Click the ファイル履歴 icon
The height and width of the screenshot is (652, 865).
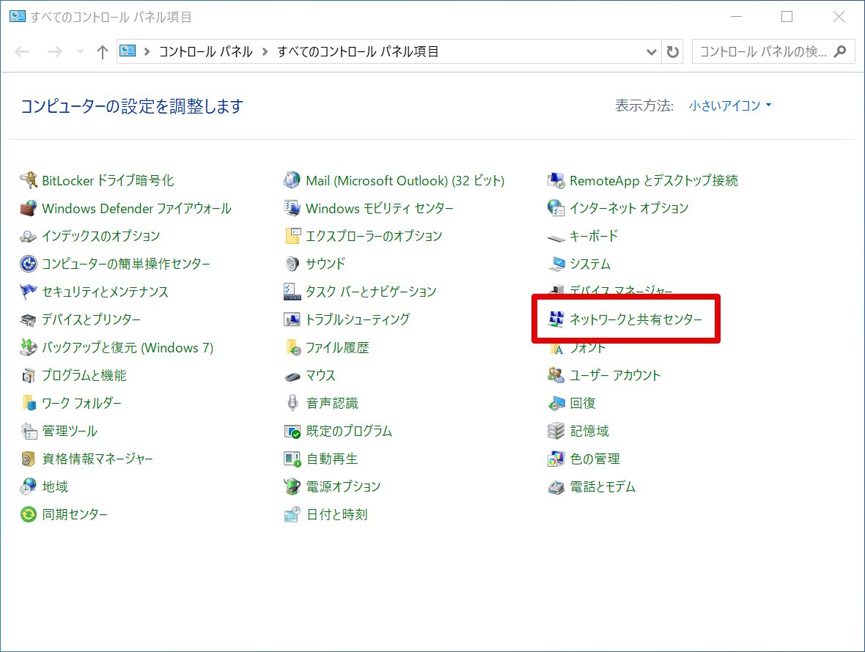292,347
